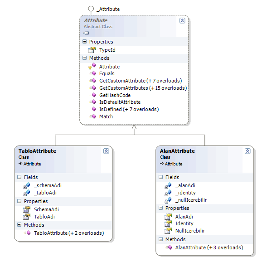Collapse Methods section in Attribute class
Image resolution: width=262 pixels, height=262 pixels.
click(85, 58)
